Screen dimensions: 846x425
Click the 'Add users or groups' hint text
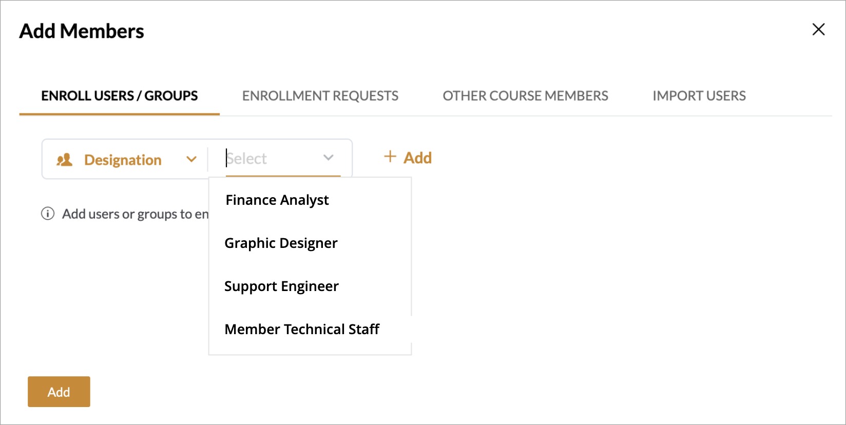(x=136, y=214)
